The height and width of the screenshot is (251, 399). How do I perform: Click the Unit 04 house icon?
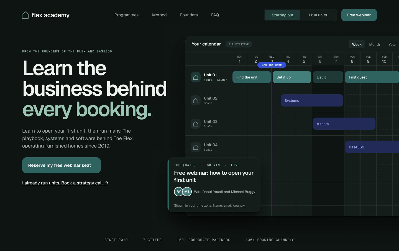tap(196, 147)
